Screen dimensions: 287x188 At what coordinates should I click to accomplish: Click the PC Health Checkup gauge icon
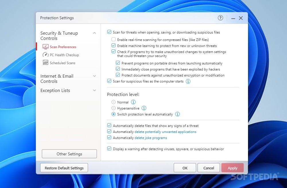[x=45, y=55]
